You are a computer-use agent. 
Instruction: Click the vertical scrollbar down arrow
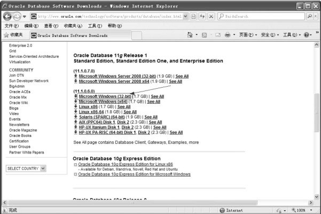317,196
